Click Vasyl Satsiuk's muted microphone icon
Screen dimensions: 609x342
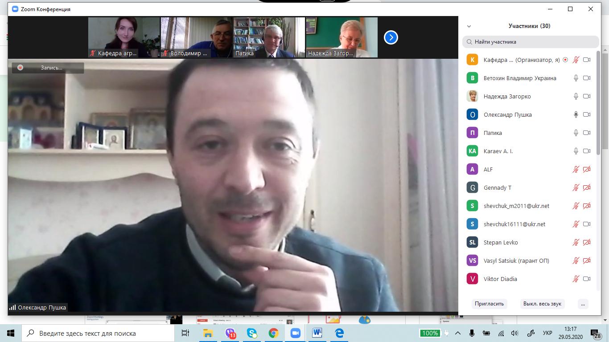point(576,261)
